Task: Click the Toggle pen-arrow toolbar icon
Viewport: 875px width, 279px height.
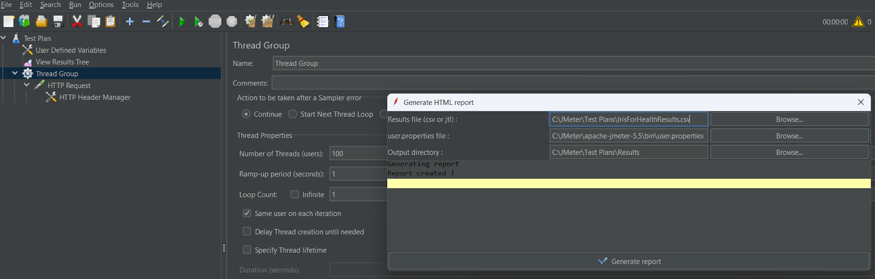Action: [x=162, y=22]
